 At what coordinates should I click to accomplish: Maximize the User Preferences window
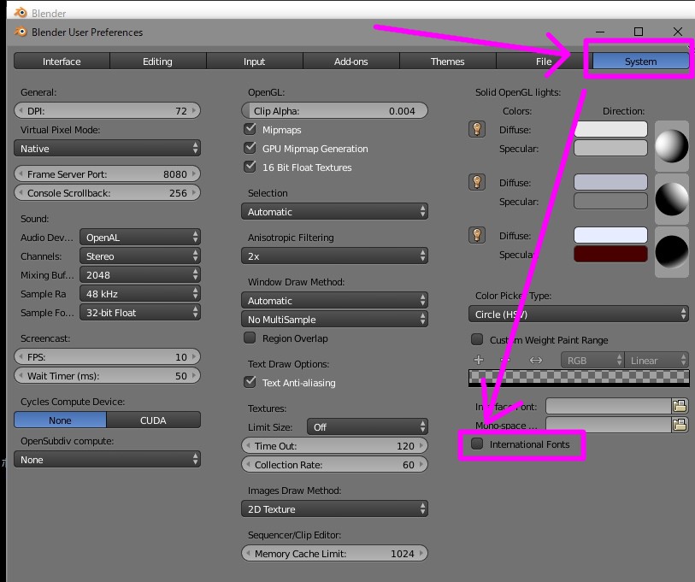pyautogui.click(x=639, y=32)
